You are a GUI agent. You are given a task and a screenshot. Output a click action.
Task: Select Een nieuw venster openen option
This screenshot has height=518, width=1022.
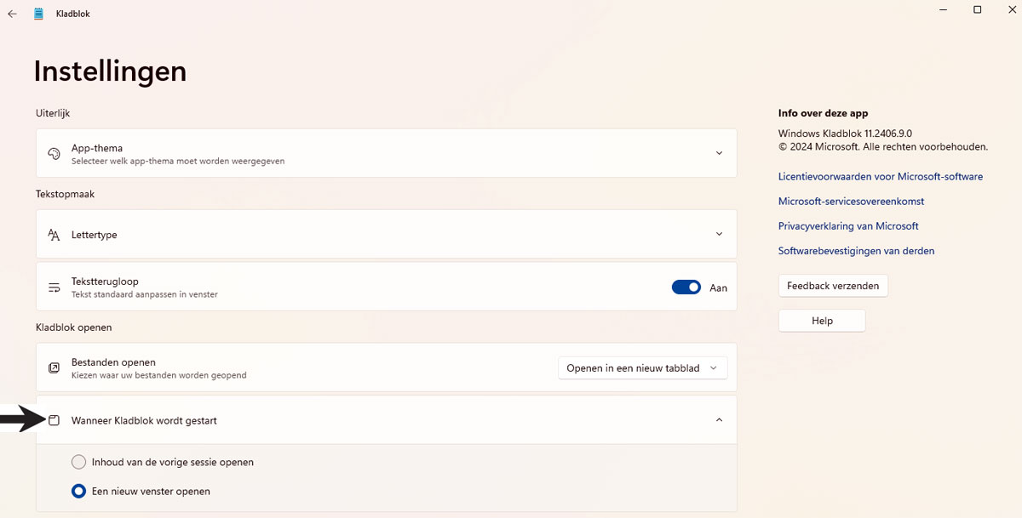(78, 491)
